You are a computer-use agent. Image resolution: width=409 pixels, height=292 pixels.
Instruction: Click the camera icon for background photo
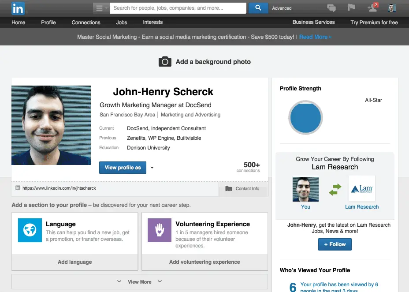165,62
